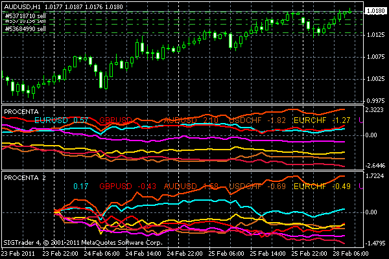Click the EURCHF -1.27 label in PROCENTA
Viewport: 389px width, 259px height.
coord(322,120)
